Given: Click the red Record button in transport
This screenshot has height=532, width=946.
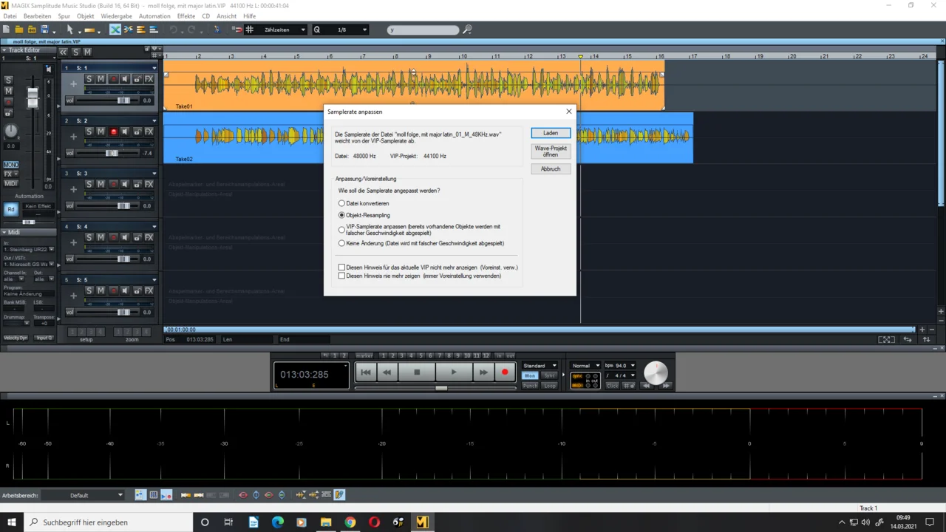Looking at the screenshot, I should 505,372.
